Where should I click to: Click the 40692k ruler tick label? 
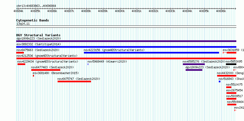click(154, 11)
